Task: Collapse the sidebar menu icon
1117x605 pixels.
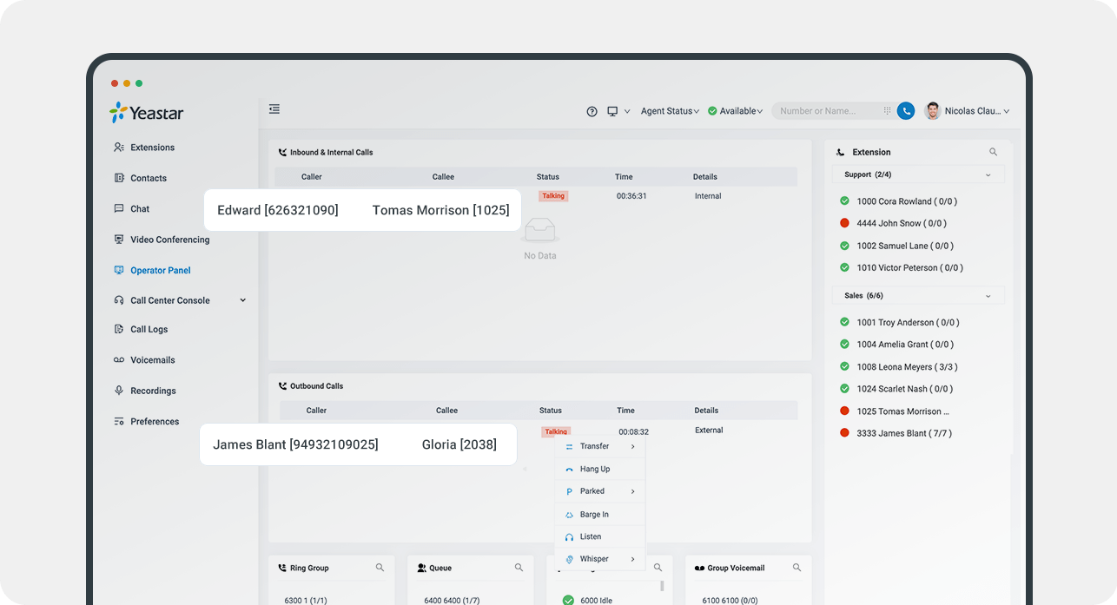Action: point(274,109)
